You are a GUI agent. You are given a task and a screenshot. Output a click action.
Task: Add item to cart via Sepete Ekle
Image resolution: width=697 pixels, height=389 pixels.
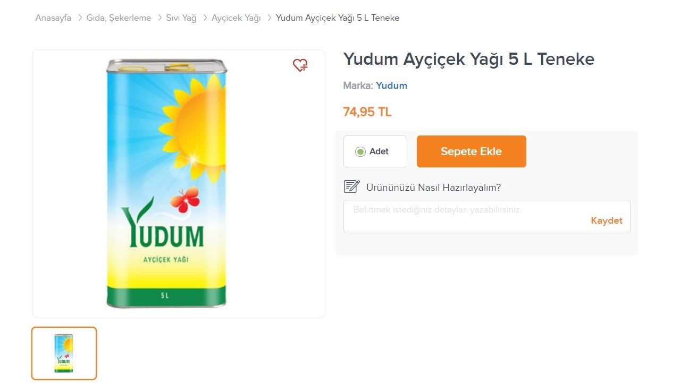472,151
